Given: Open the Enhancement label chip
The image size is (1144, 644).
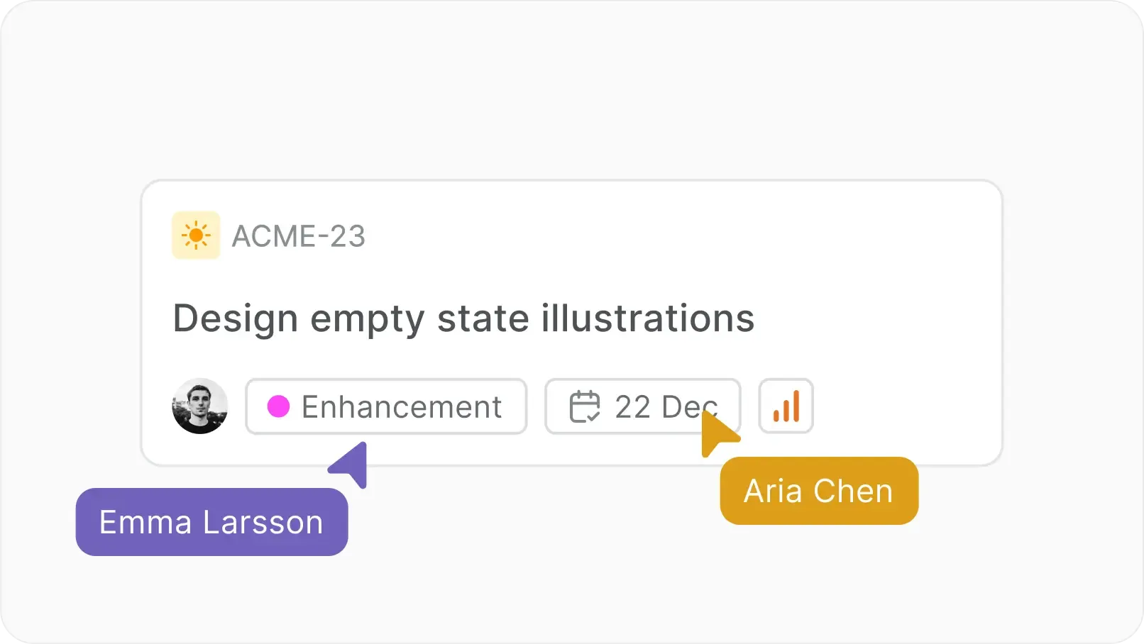Looking at the screenshot, I should tap(385, 406).
